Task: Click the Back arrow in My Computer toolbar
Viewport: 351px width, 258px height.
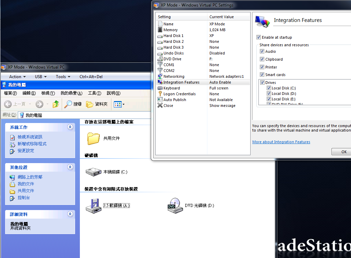Action: click(8, 104)
